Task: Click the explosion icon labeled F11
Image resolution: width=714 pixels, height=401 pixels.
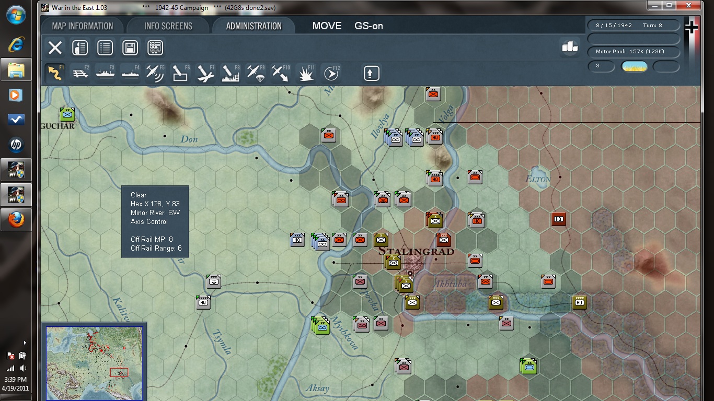Action: (x=306, y=73)
